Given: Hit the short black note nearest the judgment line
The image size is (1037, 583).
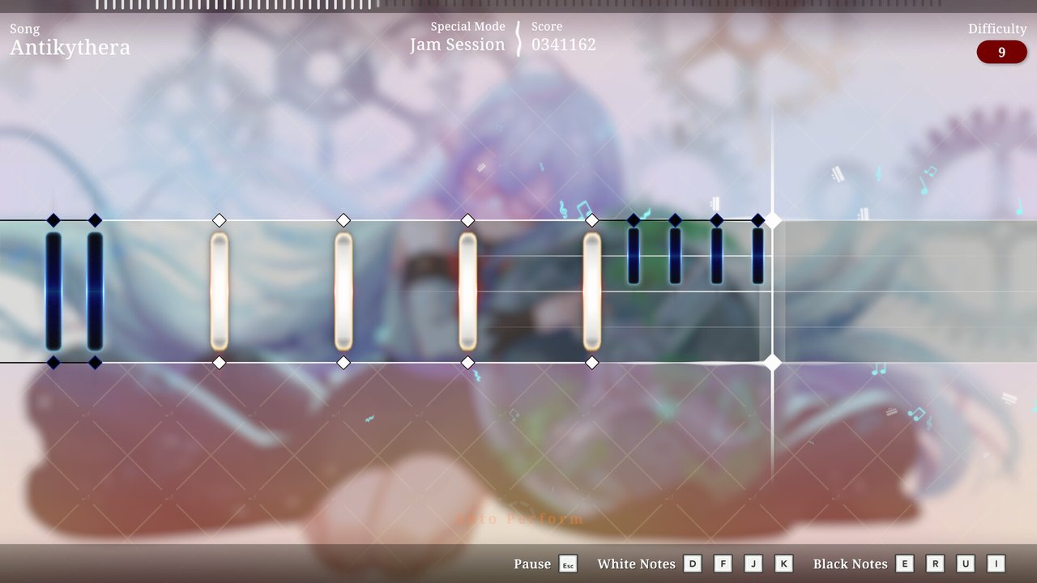Looking at the screenshot, I should (757, 256).
